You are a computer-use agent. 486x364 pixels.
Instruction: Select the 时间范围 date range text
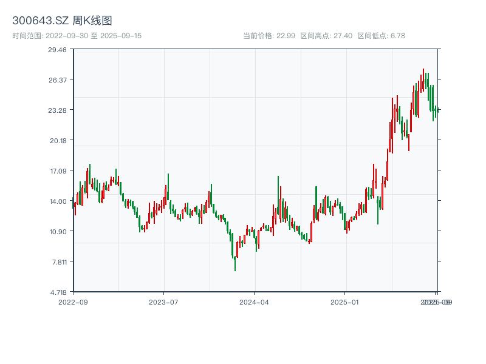point(77,36)
